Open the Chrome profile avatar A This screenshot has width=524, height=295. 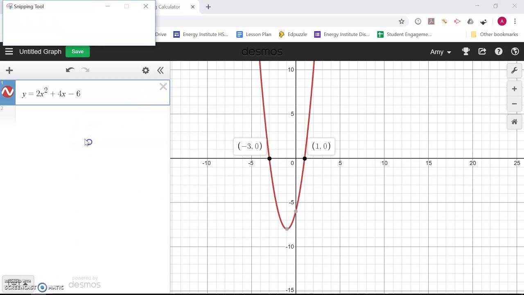[x=502, y=21]
